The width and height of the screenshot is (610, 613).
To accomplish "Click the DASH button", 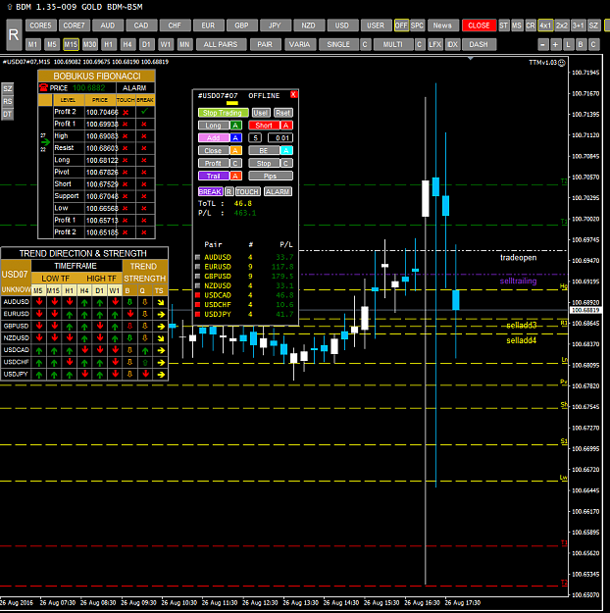I will coord(479,44).
